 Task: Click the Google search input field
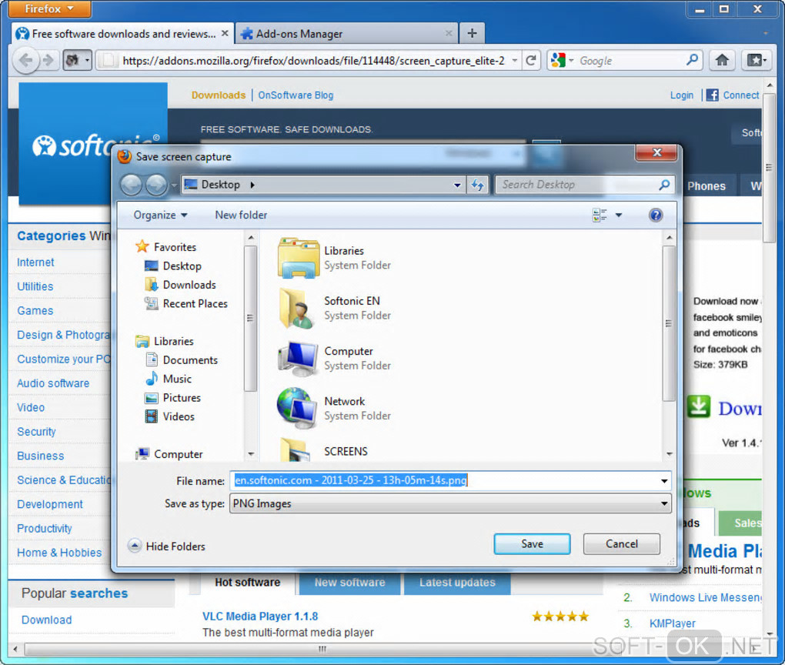click(630, 61)
